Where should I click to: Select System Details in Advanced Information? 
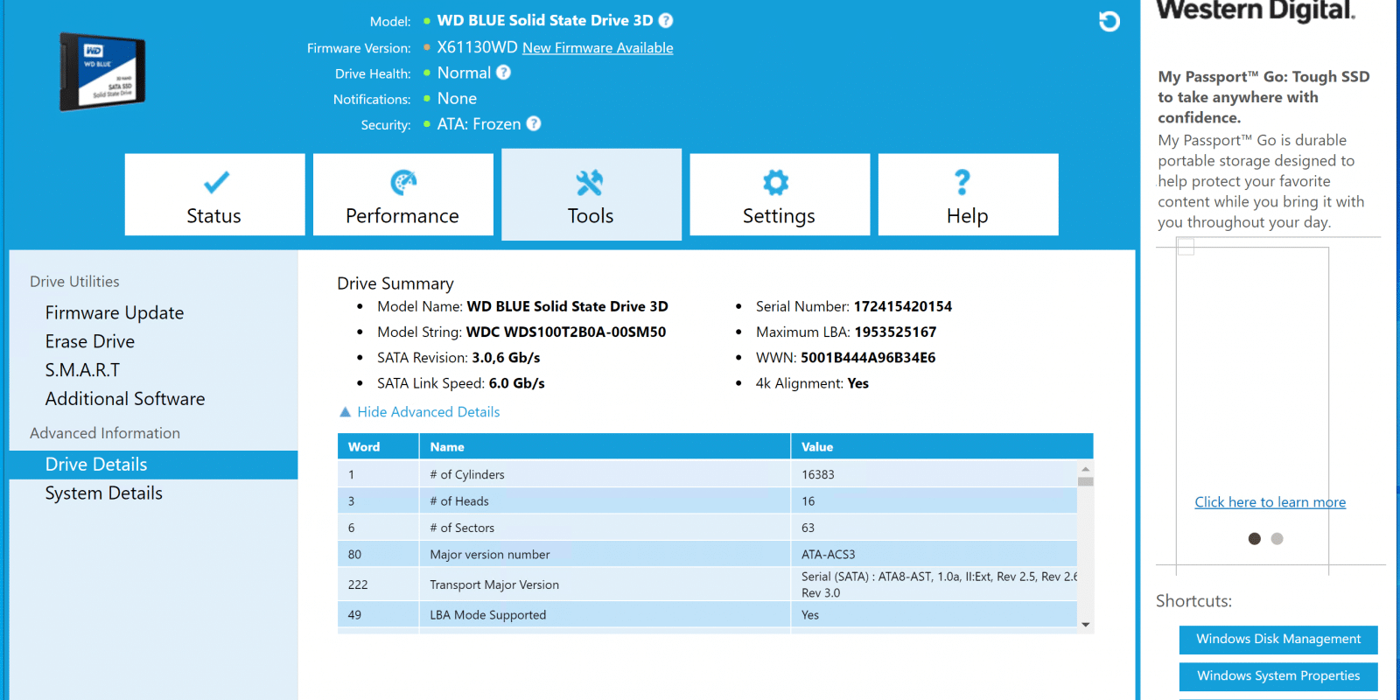point(104,493)
